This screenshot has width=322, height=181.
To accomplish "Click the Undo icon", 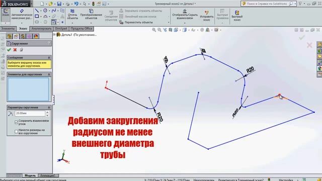I will point(76,4).
